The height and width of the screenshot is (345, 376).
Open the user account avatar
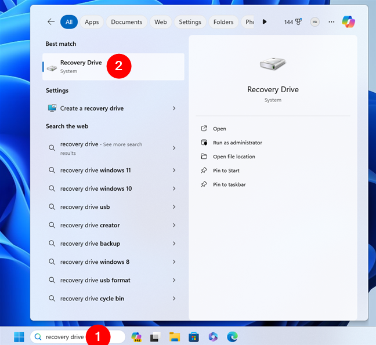tap(314, 22)
